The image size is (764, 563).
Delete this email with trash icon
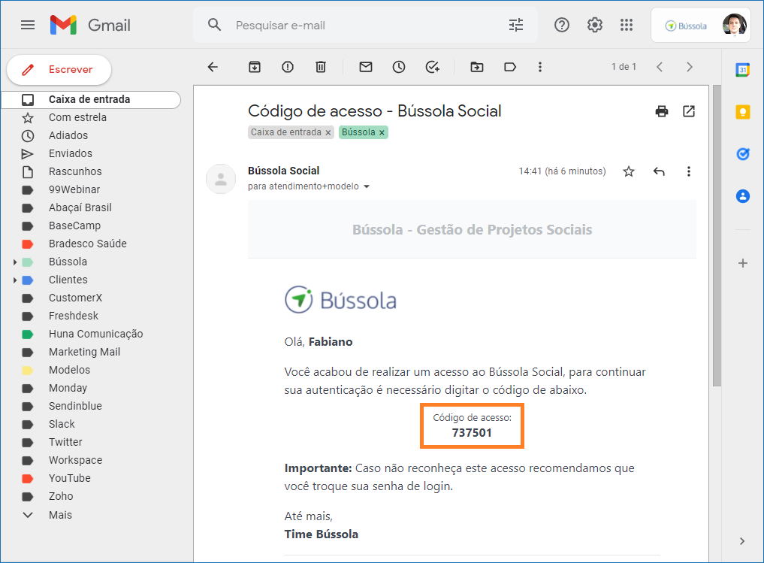tap(321, 67)
